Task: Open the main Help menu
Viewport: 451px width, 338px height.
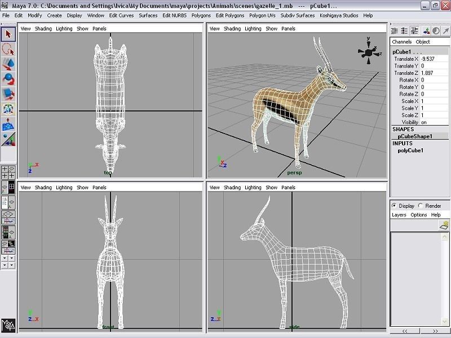Action: pos(368,16)
